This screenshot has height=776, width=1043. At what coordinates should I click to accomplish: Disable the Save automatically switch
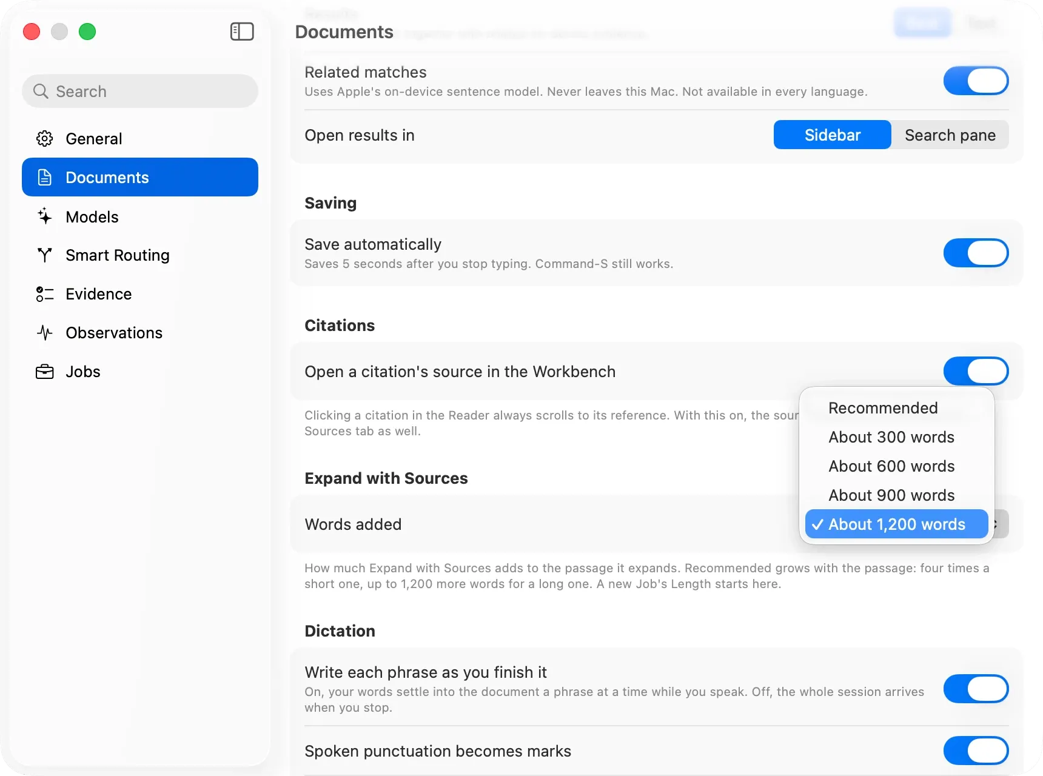(x=976, y=253)
